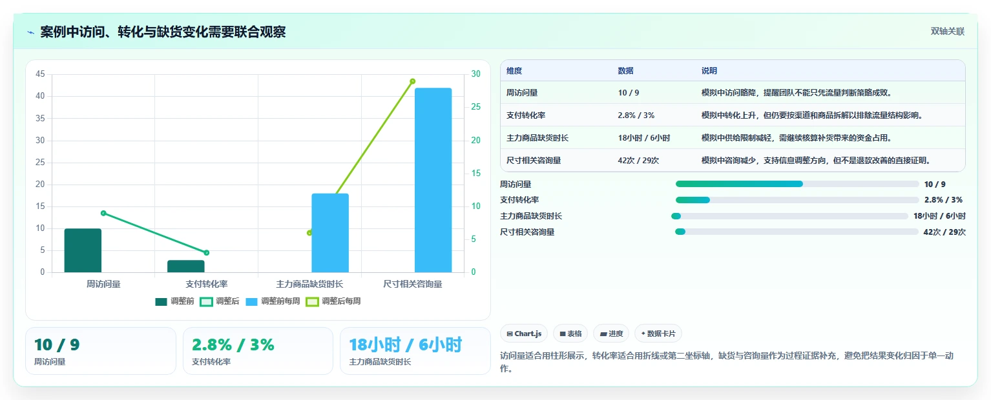Open the 18小时 / 6小时 缺货时长 data card

tap(415, 351)
